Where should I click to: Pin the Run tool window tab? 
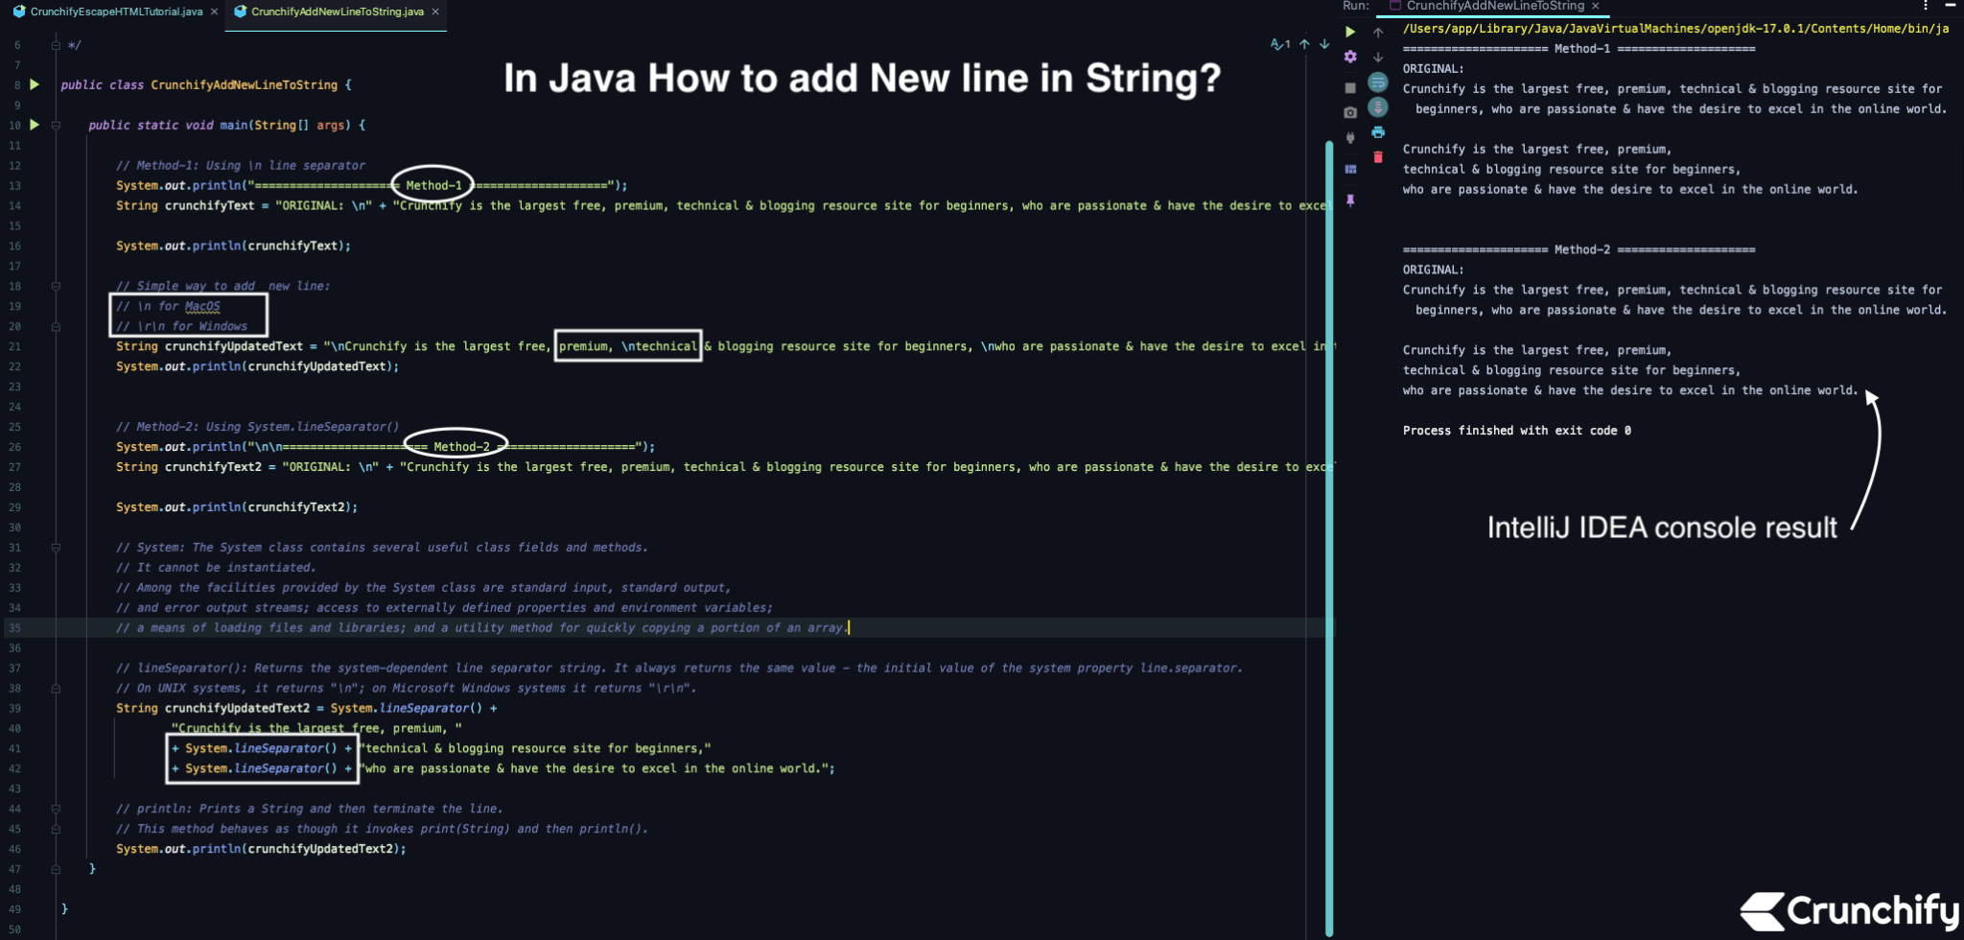pyautogui.click(x=1351, y=200)
